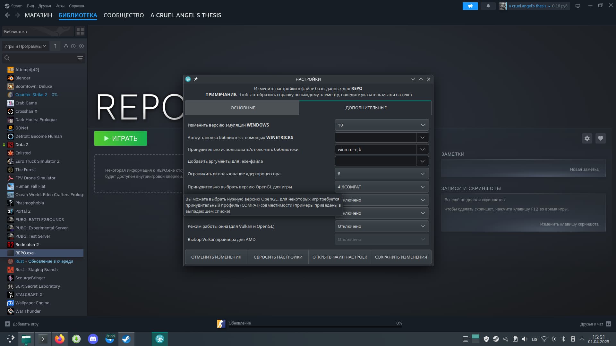Open the application launcher in the taskbar

coord(11,339)
